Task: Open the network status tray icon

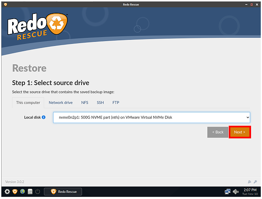Action: (228, 191)
